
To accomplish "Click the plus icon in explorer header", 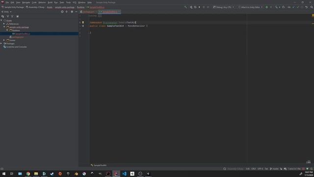I will [67, 12].
